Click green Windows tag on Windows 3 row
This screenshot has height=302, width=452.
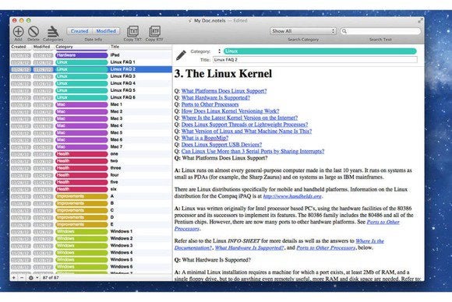pos(82,246)
